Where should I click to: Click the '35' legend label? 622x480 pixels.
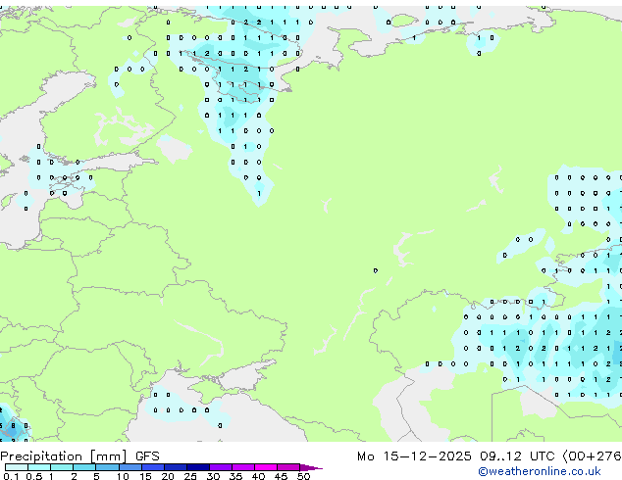pos(235,476)
